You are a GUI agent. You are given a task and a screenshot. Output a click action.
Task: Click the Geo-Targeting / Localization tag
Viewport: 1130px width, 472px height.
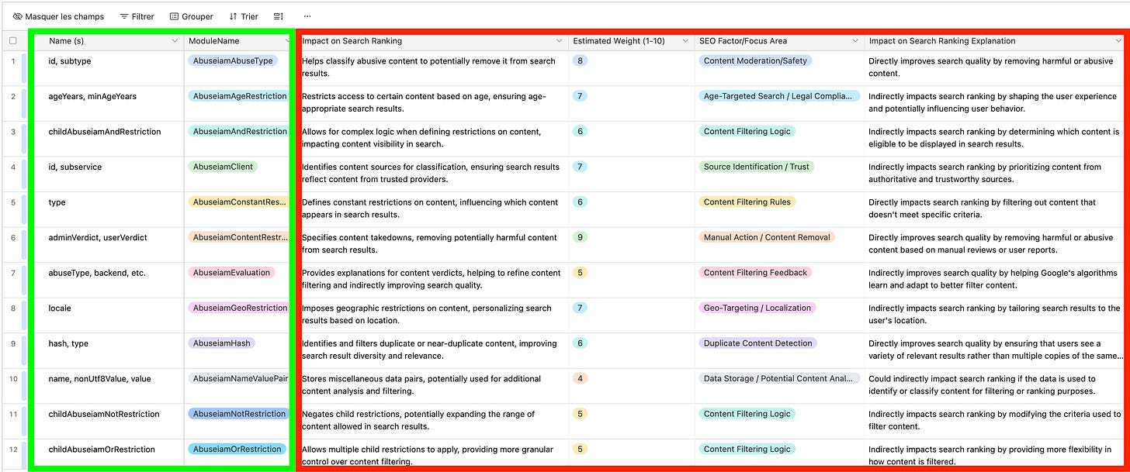point(757,308)
